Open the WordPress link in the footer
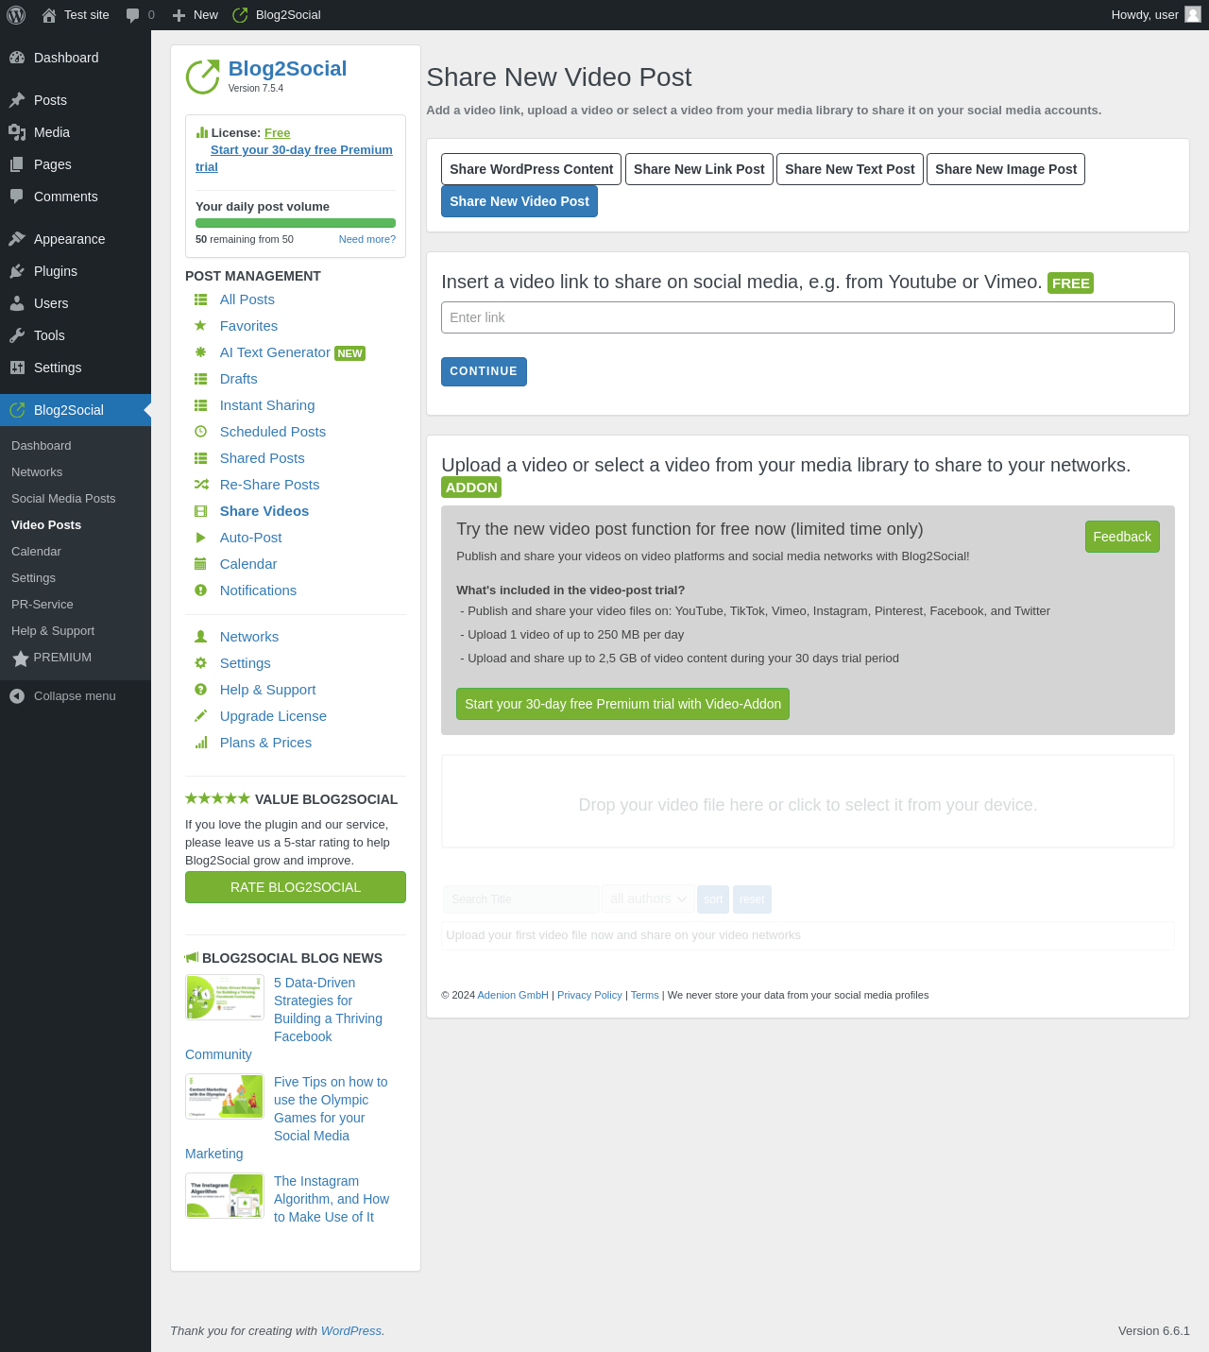The width and height of the screenshot is (1209, 1352). click(x=351, y=1330)
